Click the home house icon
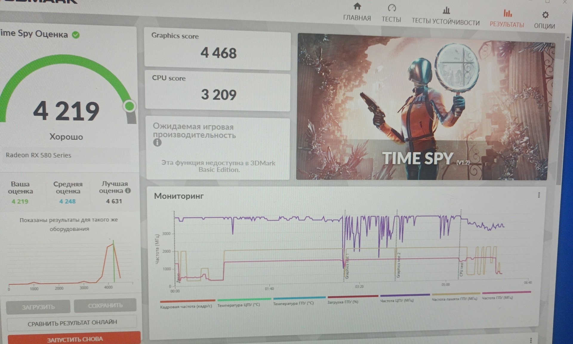 point(357,6)
